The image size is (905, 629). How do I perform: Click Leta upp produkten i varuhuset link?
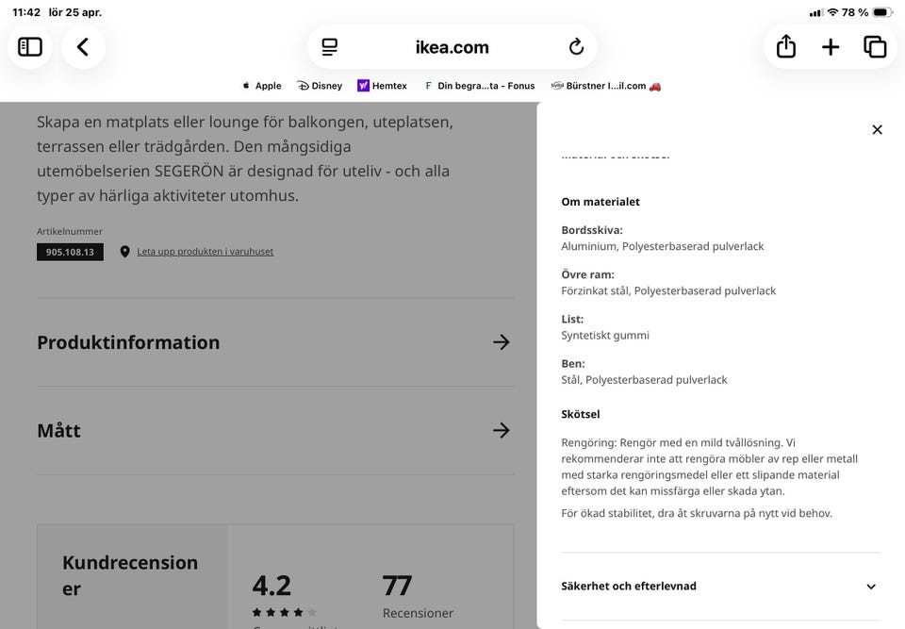[205, 252]
